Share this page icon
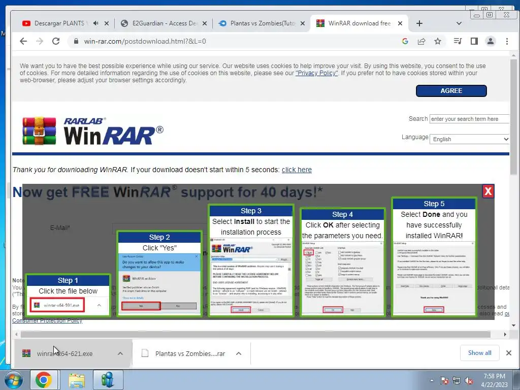The image size is (520, 390). click(x=421, y=41)
